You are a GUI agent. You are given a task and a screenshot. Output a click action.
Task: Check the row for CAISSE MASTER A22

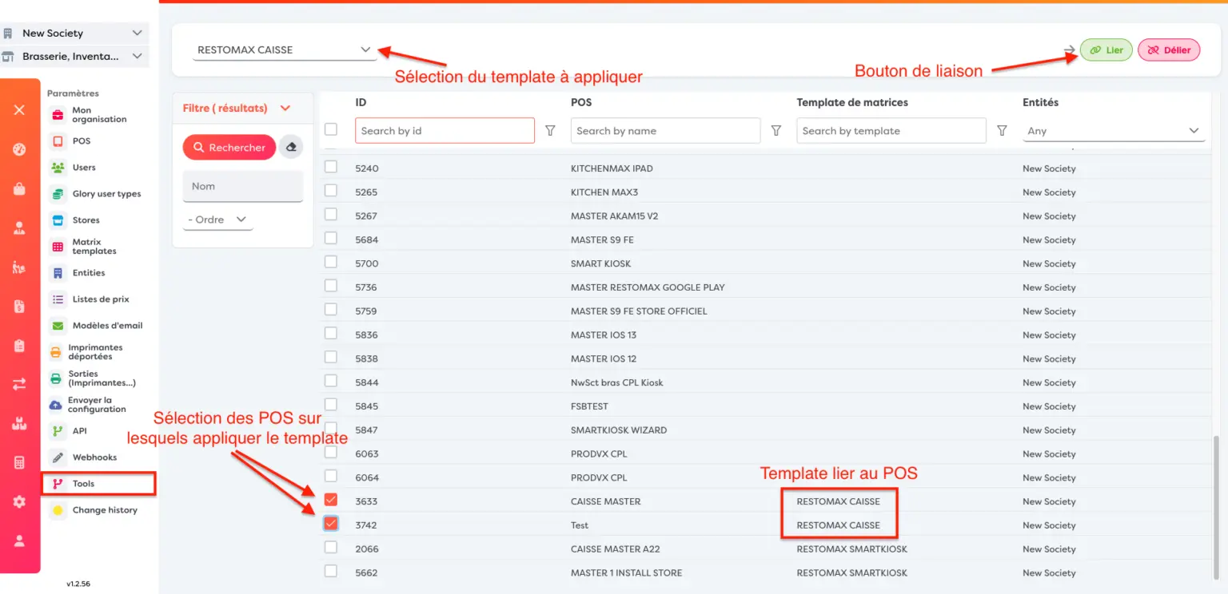[331, 548]
